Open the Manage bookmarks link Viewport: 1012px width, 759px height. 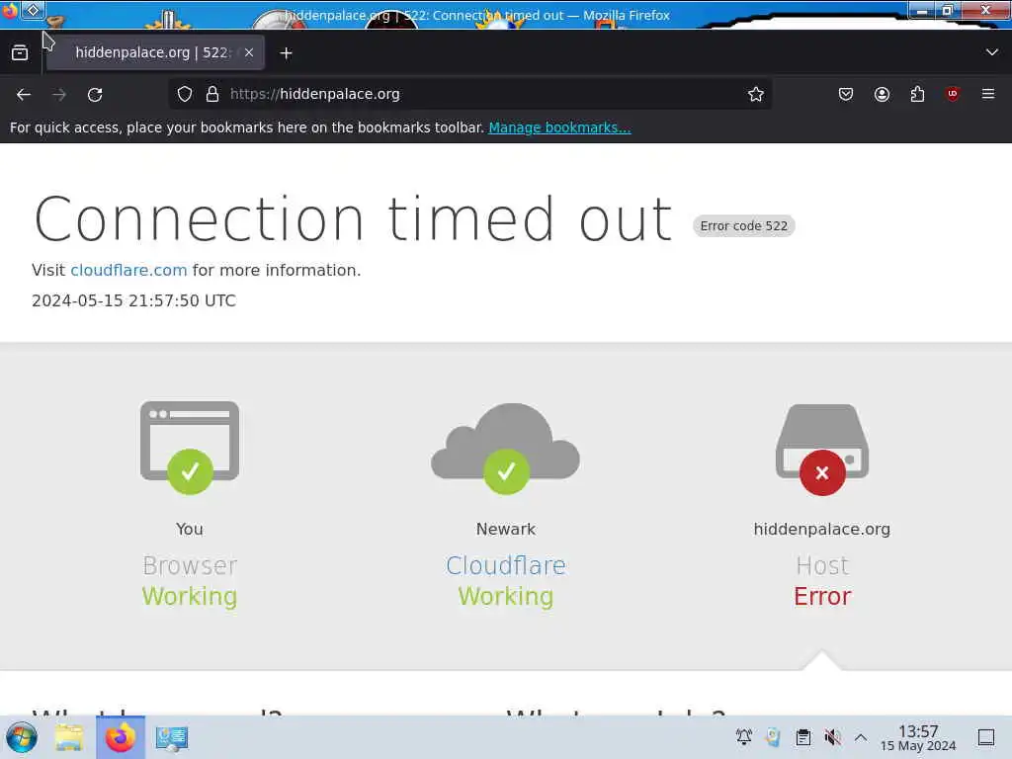coord(559,127)
